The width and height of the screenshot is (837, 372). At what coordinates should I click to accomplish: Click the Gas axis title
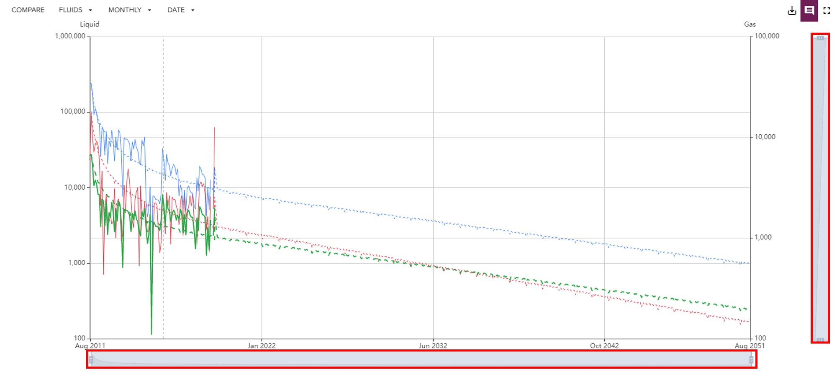(750, 24)
